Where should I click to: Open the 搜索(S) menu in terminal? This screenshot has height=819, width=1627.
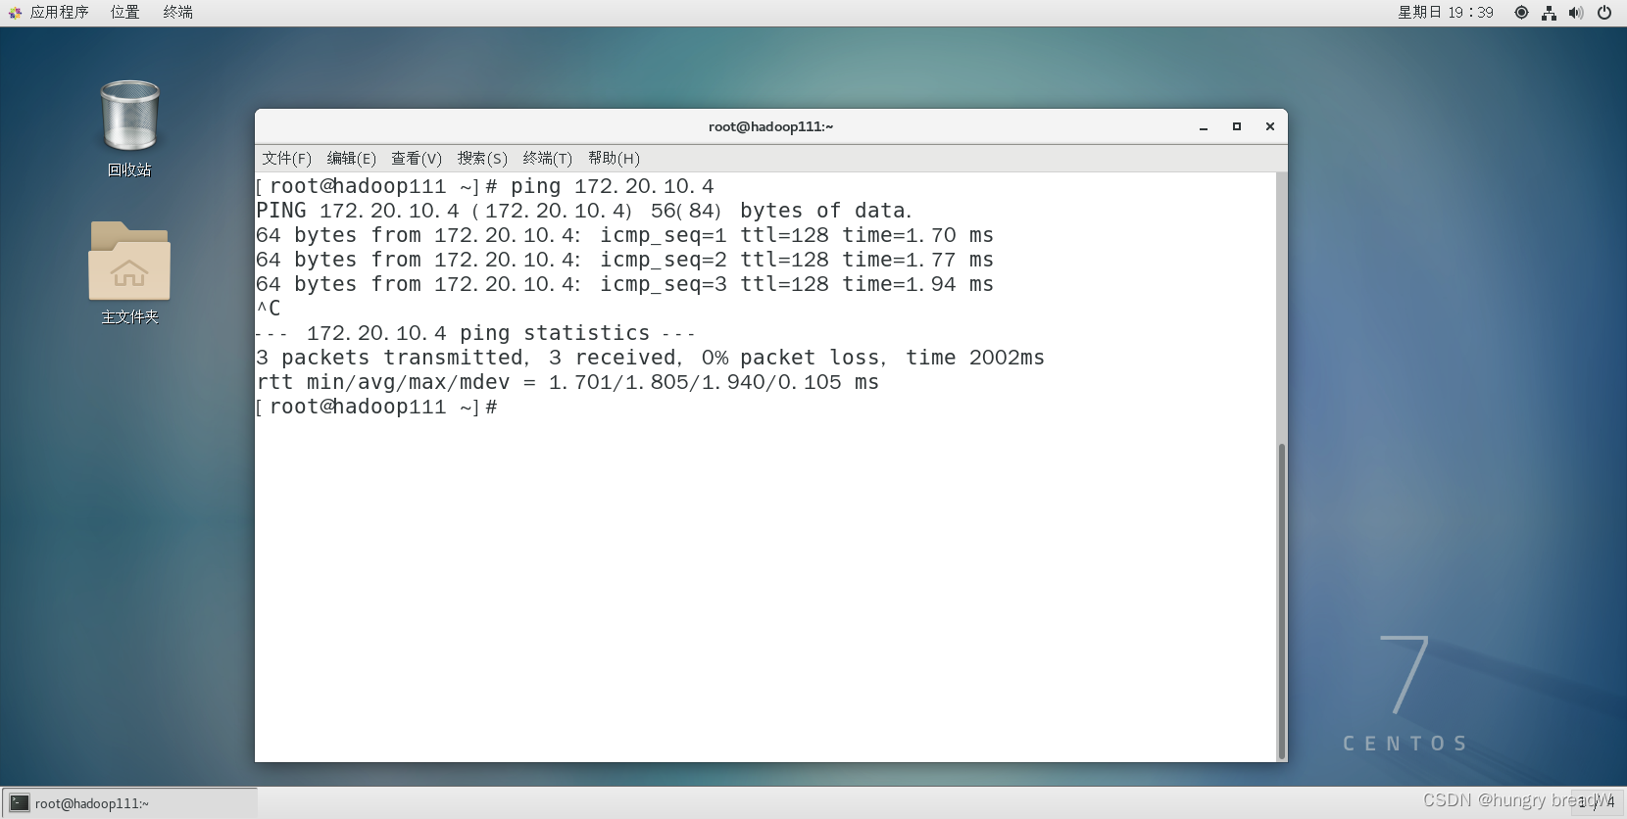click(x=482, y=159)
